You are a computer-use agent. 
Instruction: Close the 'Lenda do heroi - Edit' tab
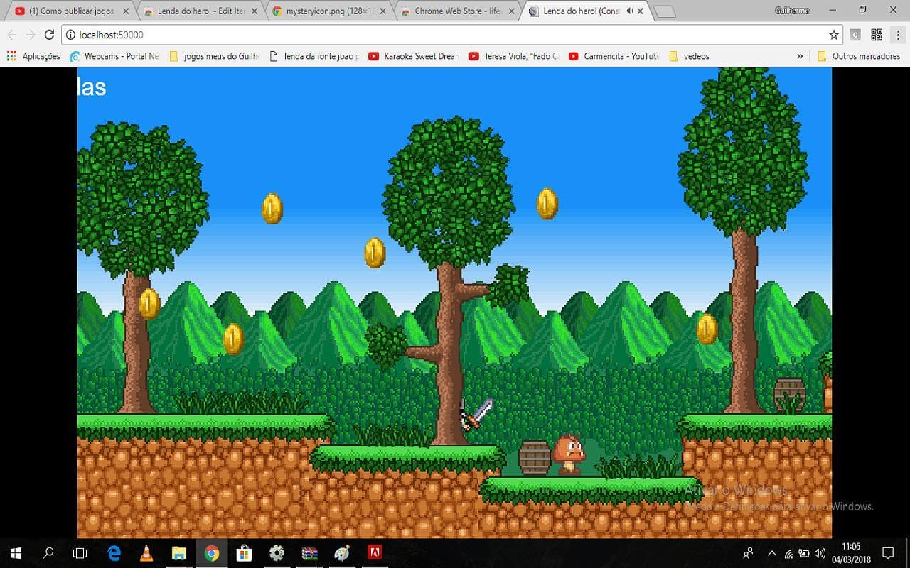255,11
